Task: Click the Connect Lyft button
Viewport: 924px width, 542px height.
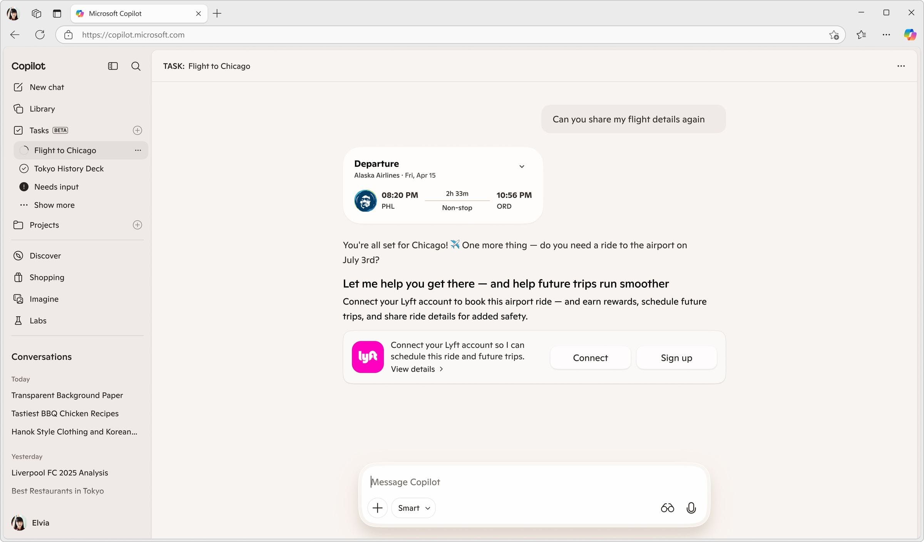Action: pos(590,358)
